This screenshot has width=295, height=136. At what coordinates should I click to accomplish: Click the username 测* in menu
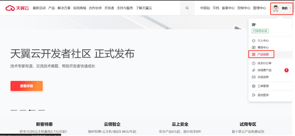point(254,25)
